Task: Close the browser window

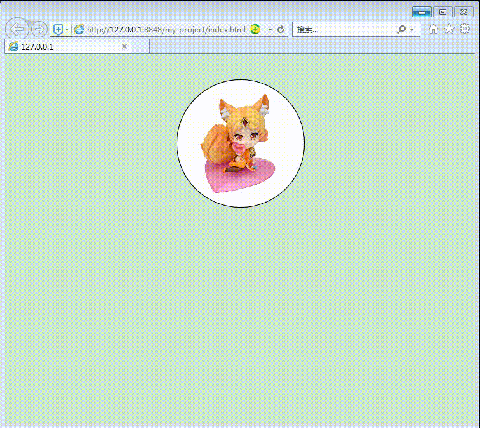Action: (463, 12)
